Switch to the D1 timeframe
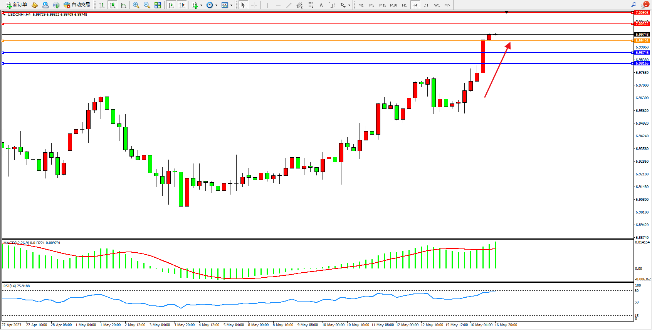Image resolution: width=652 pixels, height=330 pixels. click(426, 5)
